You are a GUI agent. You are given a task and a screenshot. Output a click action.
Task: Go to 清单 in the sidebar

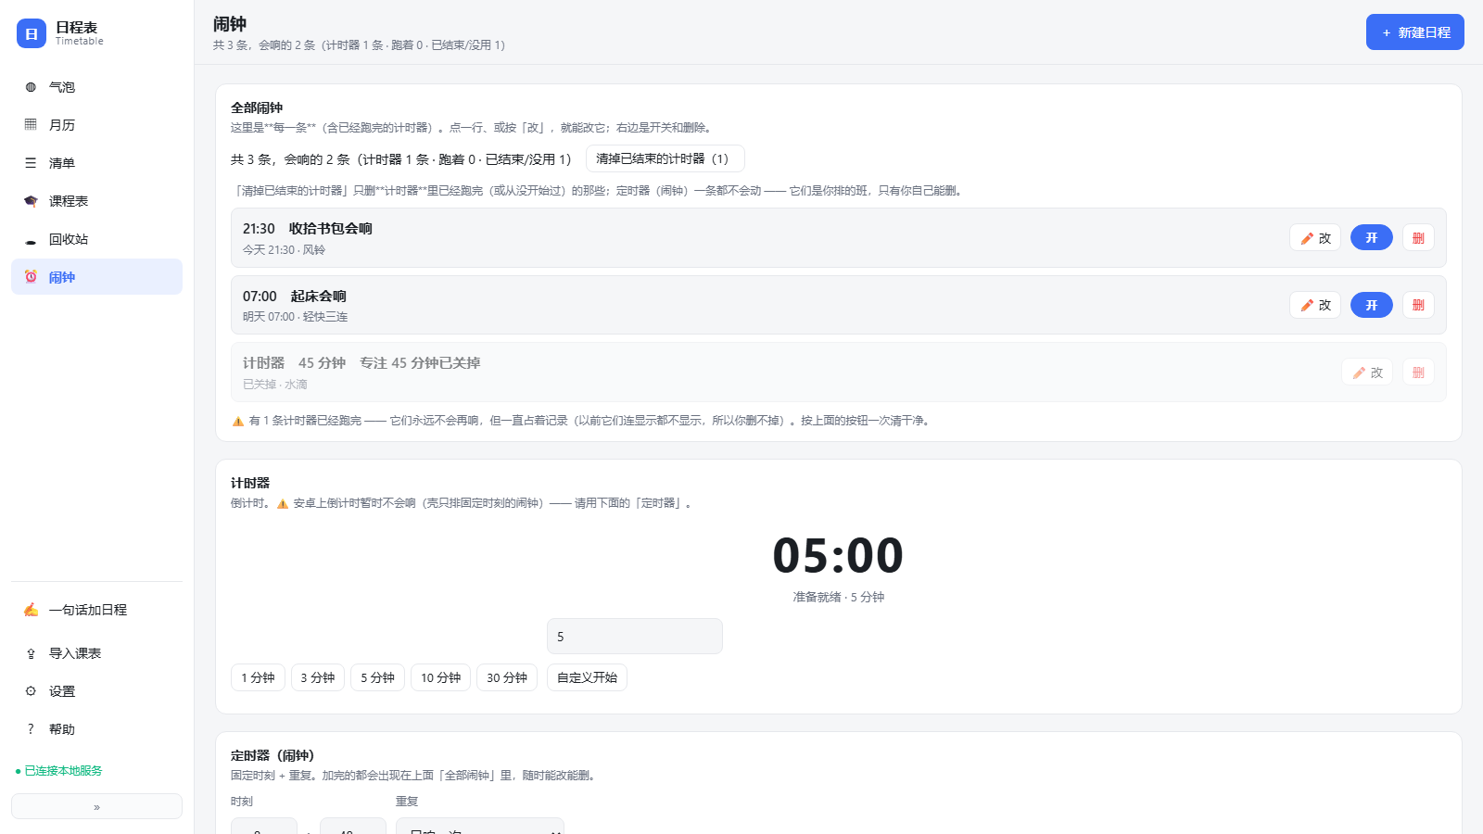coord(96,163)
